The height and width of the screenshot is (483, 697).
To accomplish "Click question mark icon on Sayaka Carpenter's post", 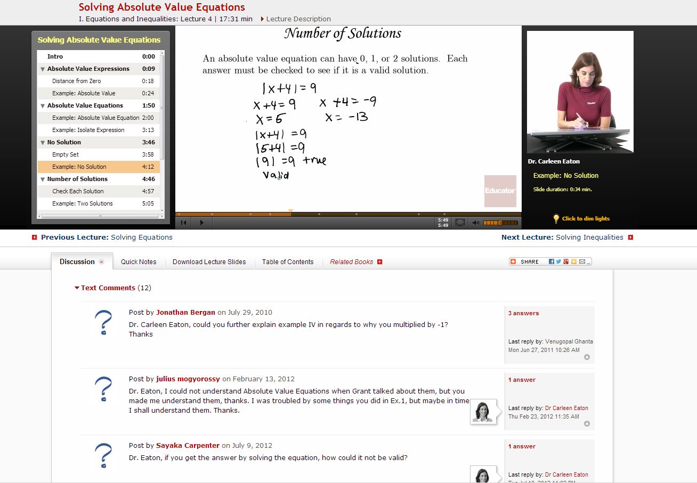I will point(103,456).
